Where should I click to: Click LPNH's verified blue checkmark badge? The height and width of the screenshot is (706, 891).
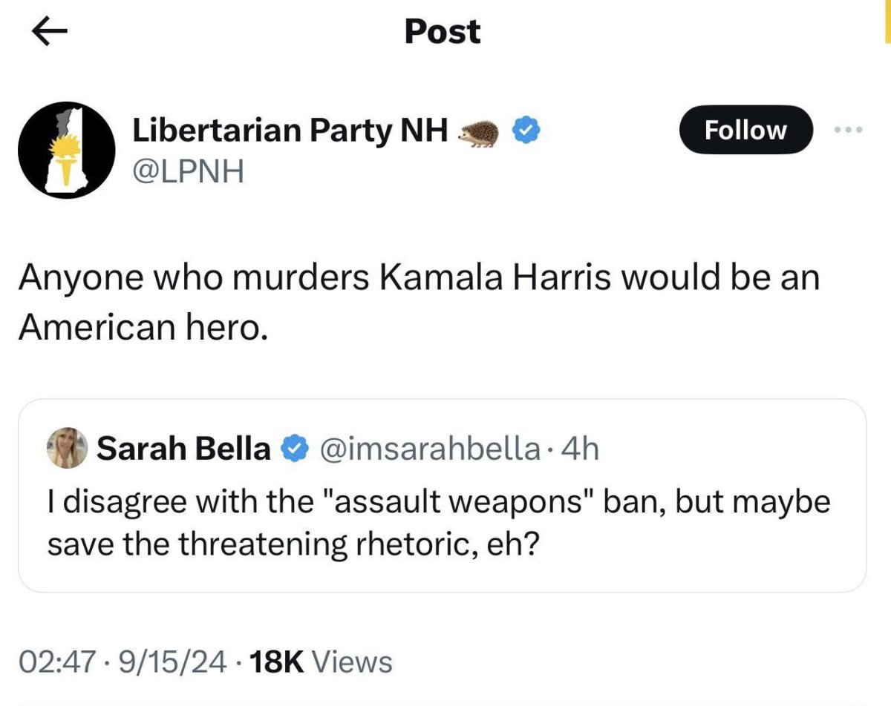(x=525, y=129)
